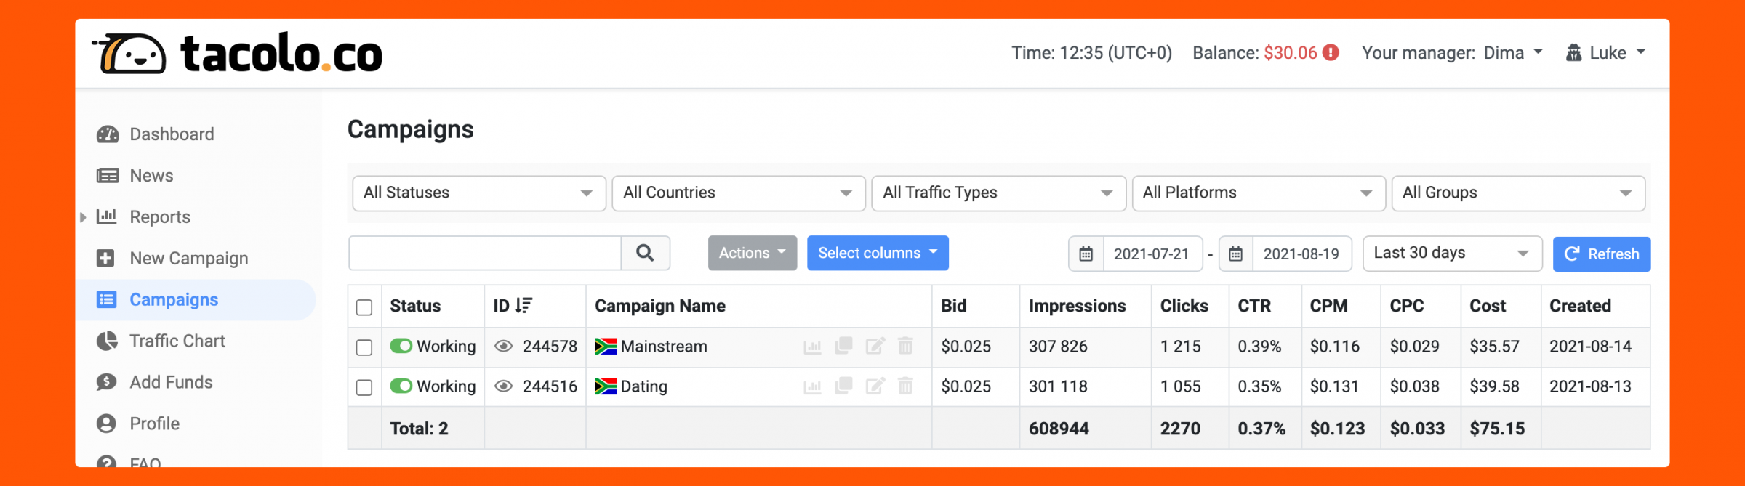This screenshot has height=486, width=1745.
Task: Open New Campaign in sidebar
Action: point(189,259)
